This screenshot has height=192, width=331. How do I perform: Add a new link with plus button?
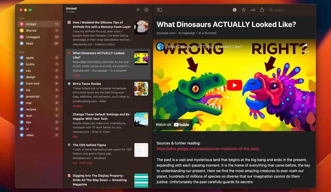pos(138,10)
